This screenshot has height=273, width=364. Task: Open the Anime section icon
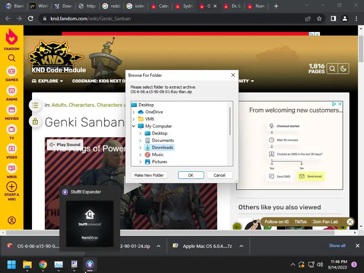(12, 91)
